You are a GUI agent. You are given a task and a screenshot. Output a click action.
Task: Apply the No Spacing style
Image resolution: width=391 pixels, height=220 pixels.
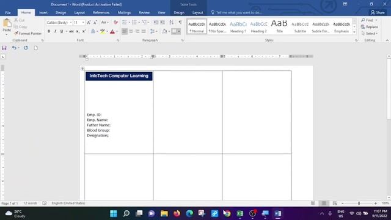pyautogui.click(x=217, y=27)
